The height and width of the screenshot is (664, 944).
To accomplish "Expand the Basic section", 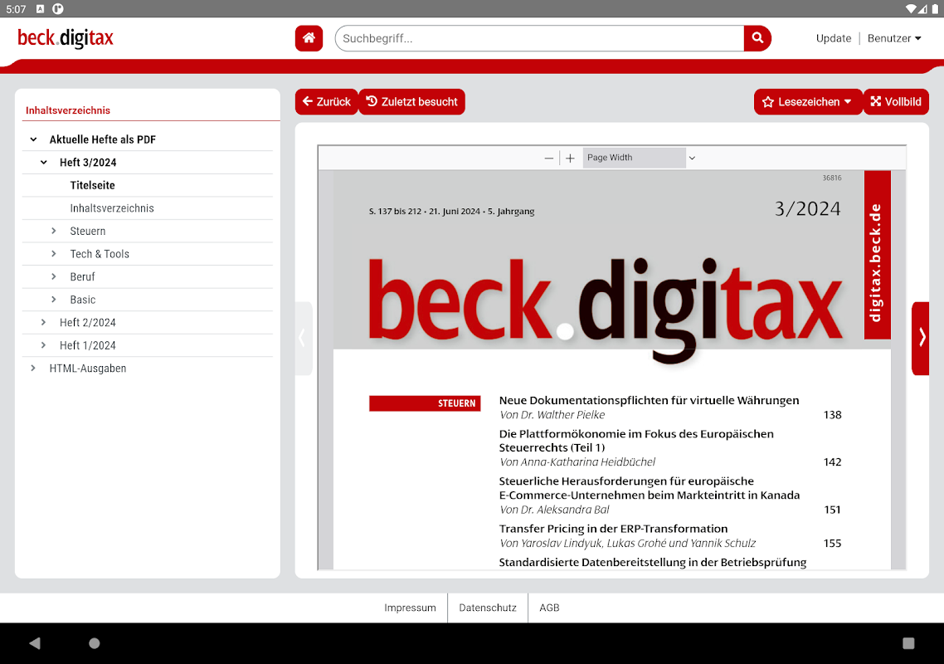I will (54, 300).
